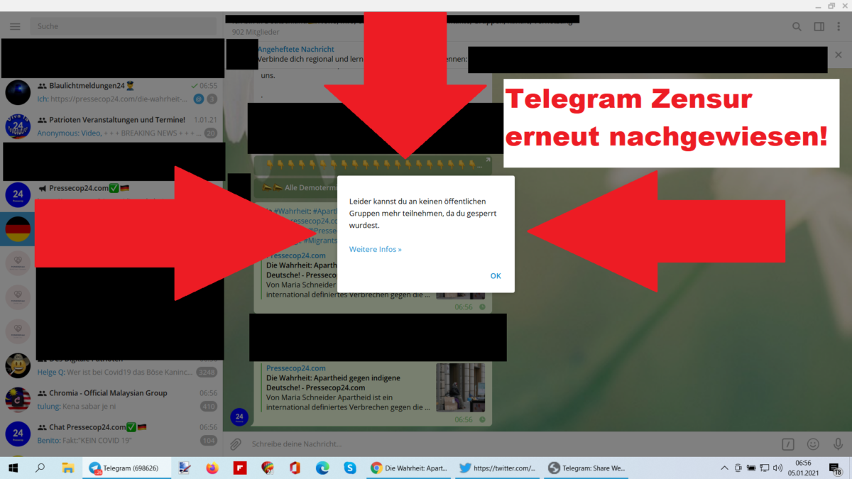Switch to Chrome window Die Wahrheit: Apart...
The image size is (852, 479).
tap(409, 468)
